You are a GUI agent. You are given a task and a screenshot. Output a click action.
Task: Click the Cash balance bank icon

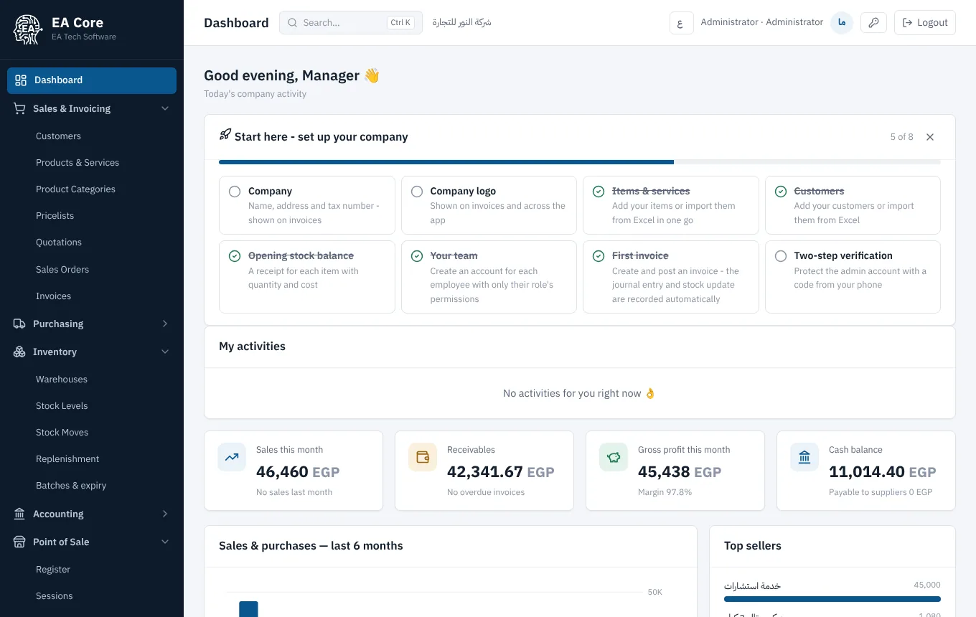(804, 457)
